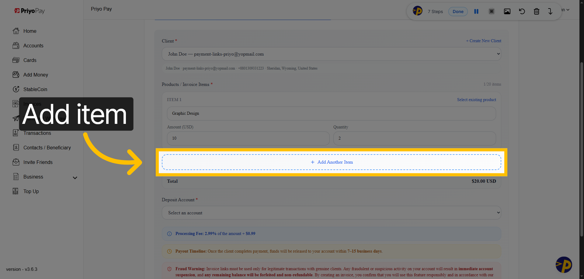Expand the Business section in the sidebar
This screenshot has height=279, width=584.
75,177
